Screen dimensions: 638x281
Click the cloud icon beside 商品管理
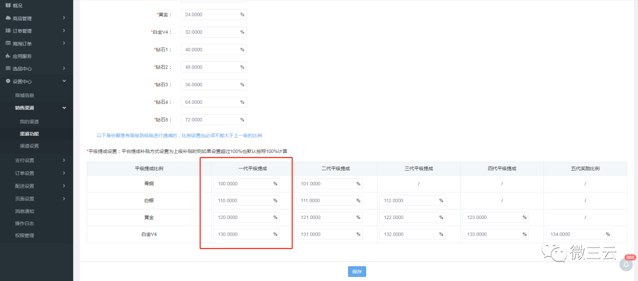click(x=8, y=18)
